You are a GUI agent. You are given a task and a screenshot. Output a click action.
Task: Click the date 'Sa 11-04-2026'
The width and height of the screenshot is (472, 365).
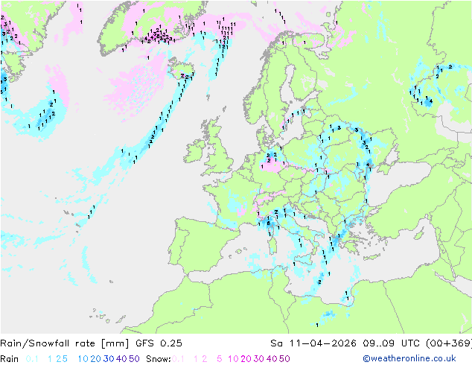coord(313,343)
